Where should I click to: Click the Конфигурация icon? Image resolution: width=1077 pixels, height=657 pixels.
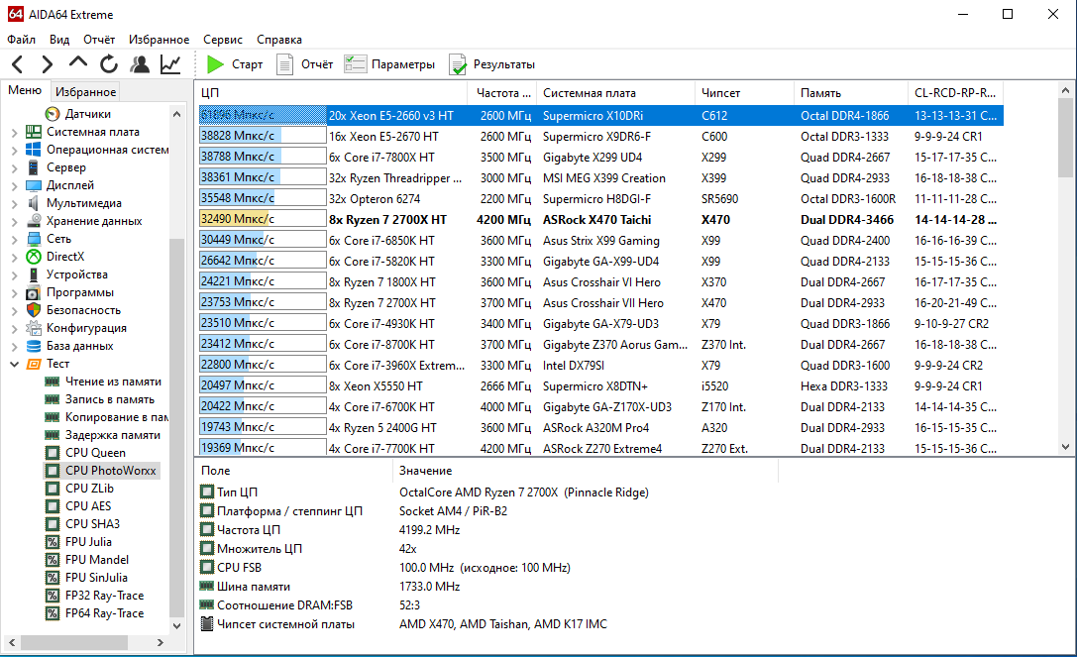point(33,329)
